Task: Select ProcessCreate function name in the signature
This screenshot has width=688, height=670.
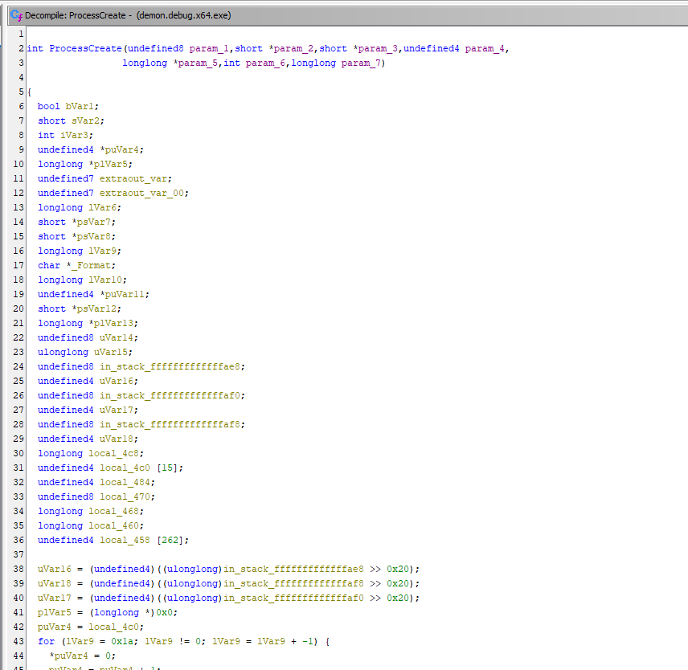Action: (x=80, y=48)
